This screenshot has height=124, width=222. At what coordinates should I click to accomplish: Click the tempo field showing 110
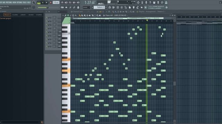[56, 2]
